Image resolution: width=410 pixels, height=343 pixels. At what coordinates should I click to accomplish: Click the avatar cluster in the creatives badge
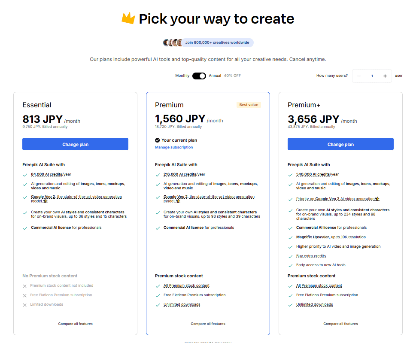pyautogui.click(x=173, y=42)
